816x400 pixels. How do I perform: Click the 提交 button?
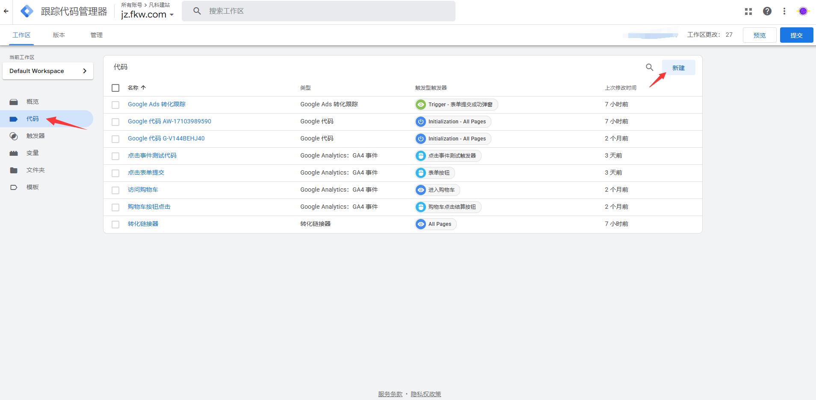click(796, 35)
